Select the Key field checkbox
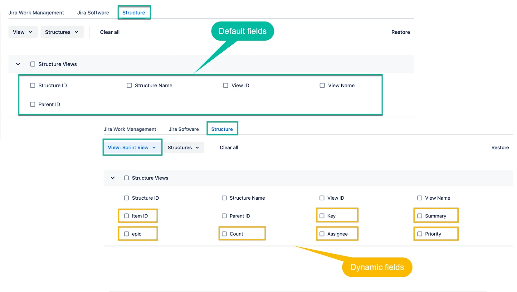This screenshot has width=517, height=292. click(x=322, y=216)
